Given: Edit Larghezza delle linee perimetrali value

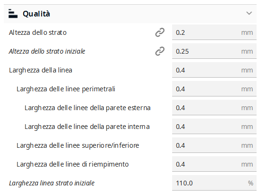Looking at the screenshot, I should [x=214, y=89].
